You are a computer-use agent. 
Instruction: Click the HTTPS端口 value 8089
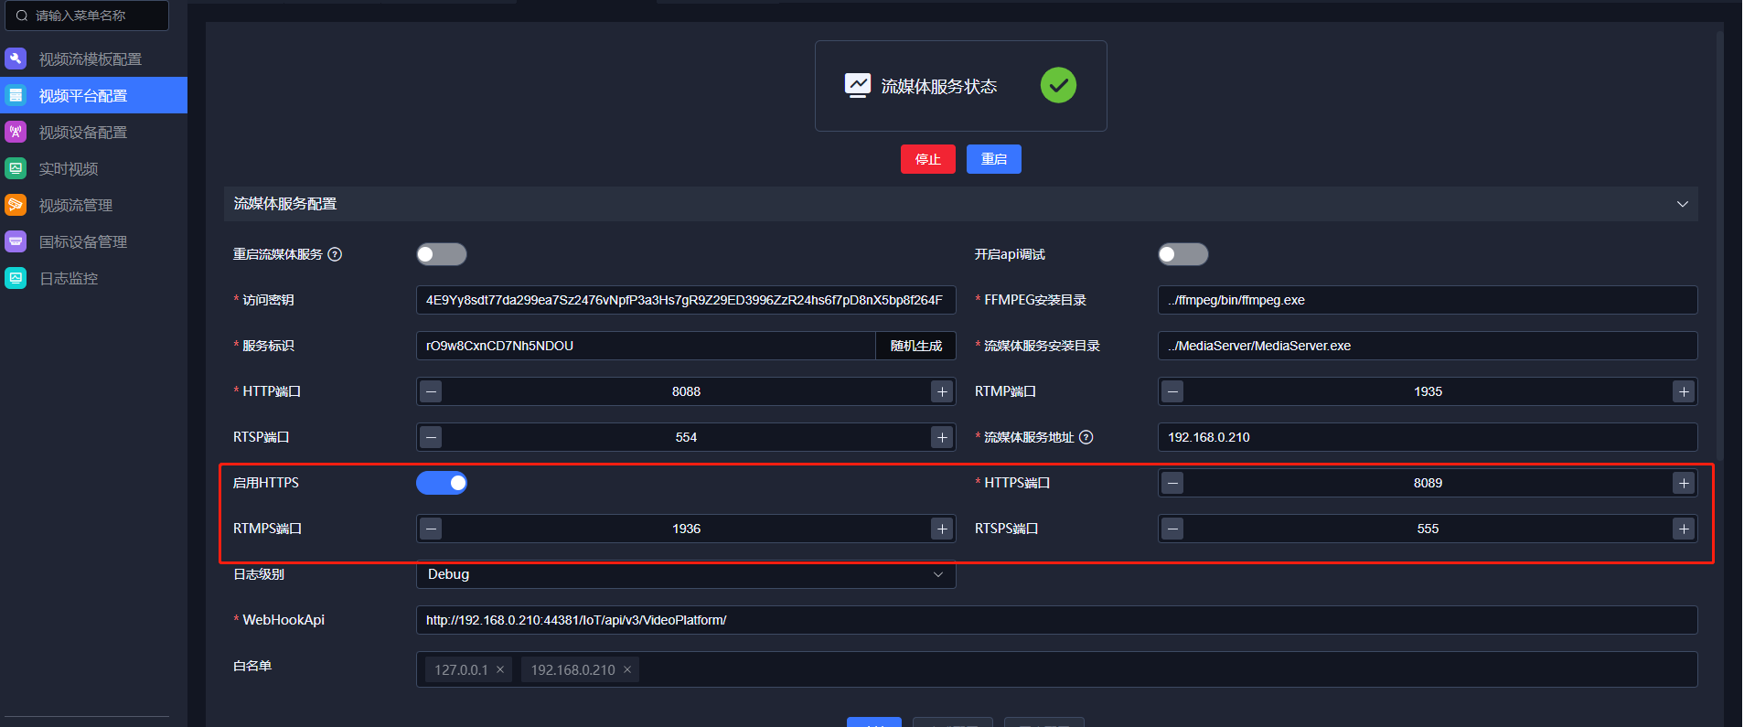coord(1428,483)
